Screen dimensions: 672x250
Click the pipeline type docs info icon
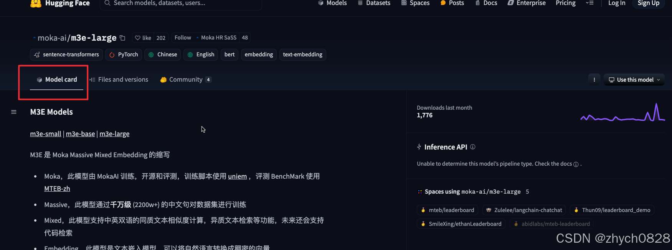point(576,164)
